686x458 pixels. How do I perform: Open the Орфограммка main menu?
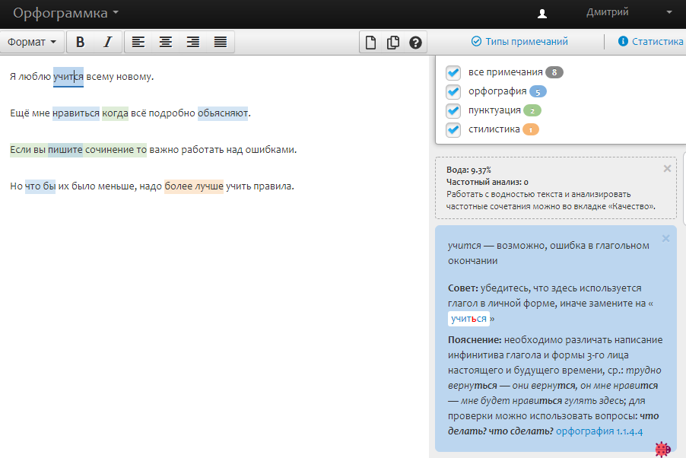(65, 13)
